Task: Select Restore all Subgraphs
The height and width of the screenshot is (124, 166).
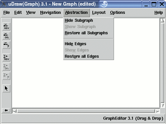Action: click(88, 33)
